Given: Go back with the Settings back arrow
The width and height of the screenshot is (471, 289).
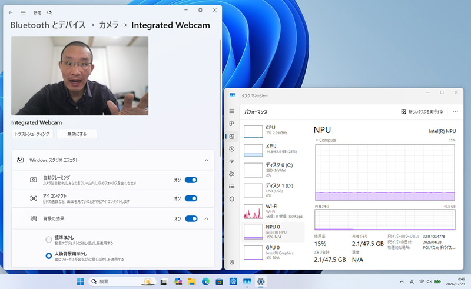Looking at the screenshot, I should click(x=11, y=12).
